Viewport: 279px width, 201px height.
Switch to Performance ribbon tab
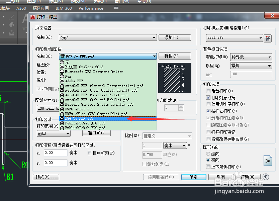click(91, 8)
